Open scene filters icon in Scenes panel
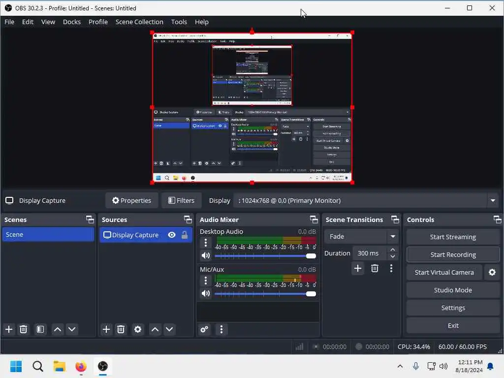 [x=40, y=329]
